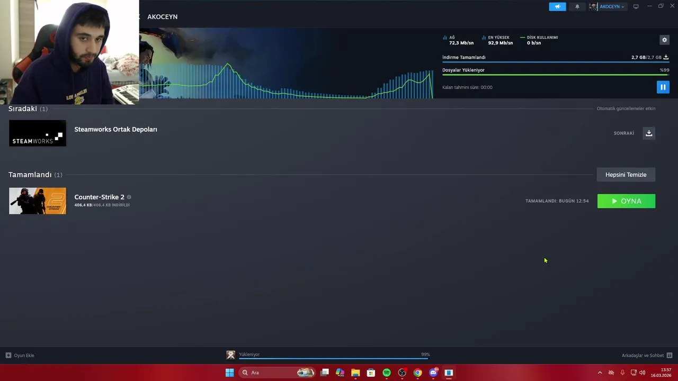Click the download throughput graph
Viewport: 678px width, 381px height.
(x=286, y=80)
